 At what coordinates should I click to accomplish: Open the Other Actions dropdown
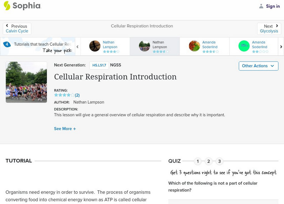click(258, 66)
